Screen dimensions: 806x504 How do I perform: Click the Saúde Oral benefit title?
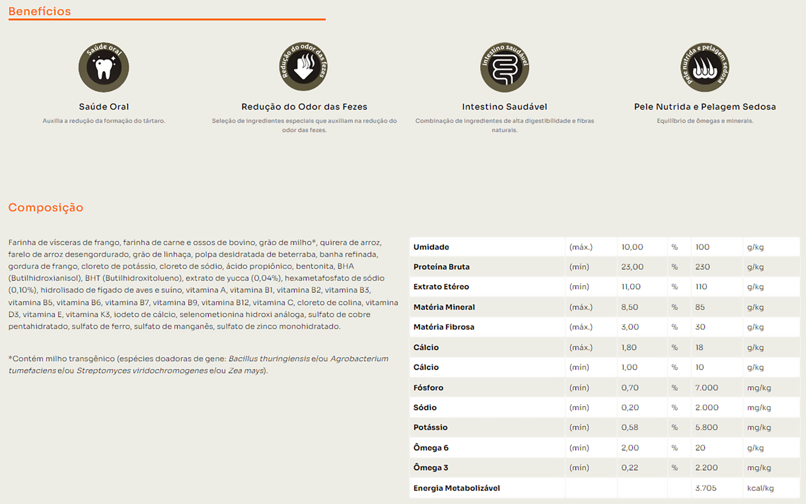point(104,107)
